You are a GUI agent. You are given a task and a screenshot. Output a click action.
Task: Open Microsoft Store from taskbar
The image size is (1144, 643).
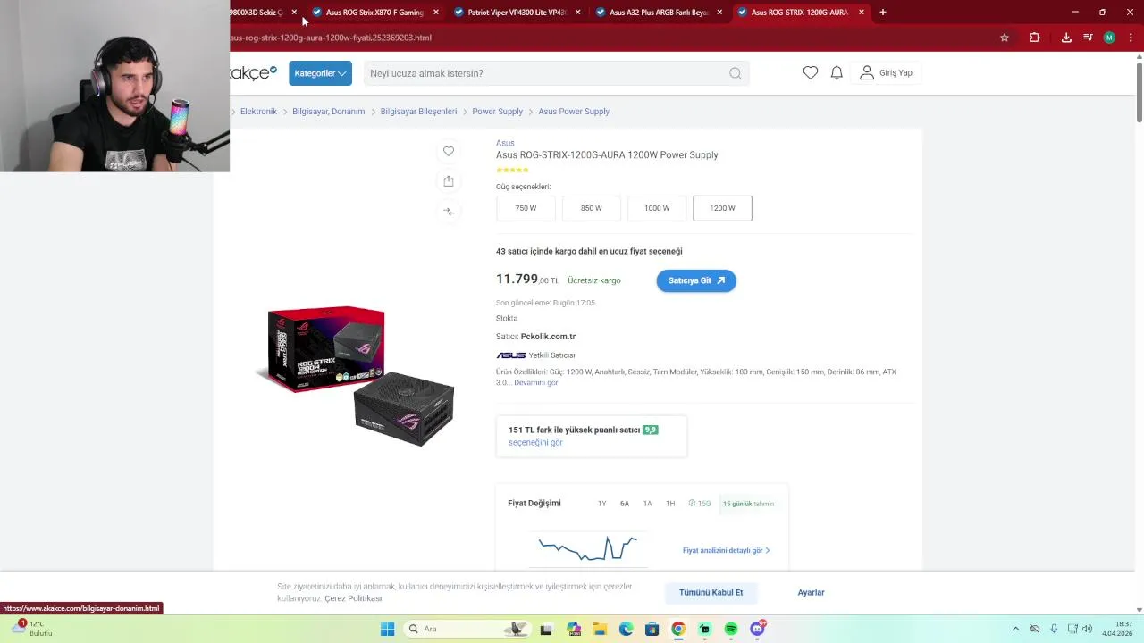[x=652, y=629]
